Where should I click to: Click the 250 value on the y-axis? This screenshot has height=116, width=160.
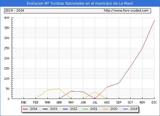click(x=7, y=48)
